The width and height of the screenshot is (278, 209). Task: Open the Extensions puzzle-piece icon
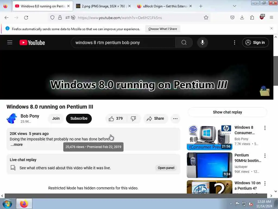point(252,17)
